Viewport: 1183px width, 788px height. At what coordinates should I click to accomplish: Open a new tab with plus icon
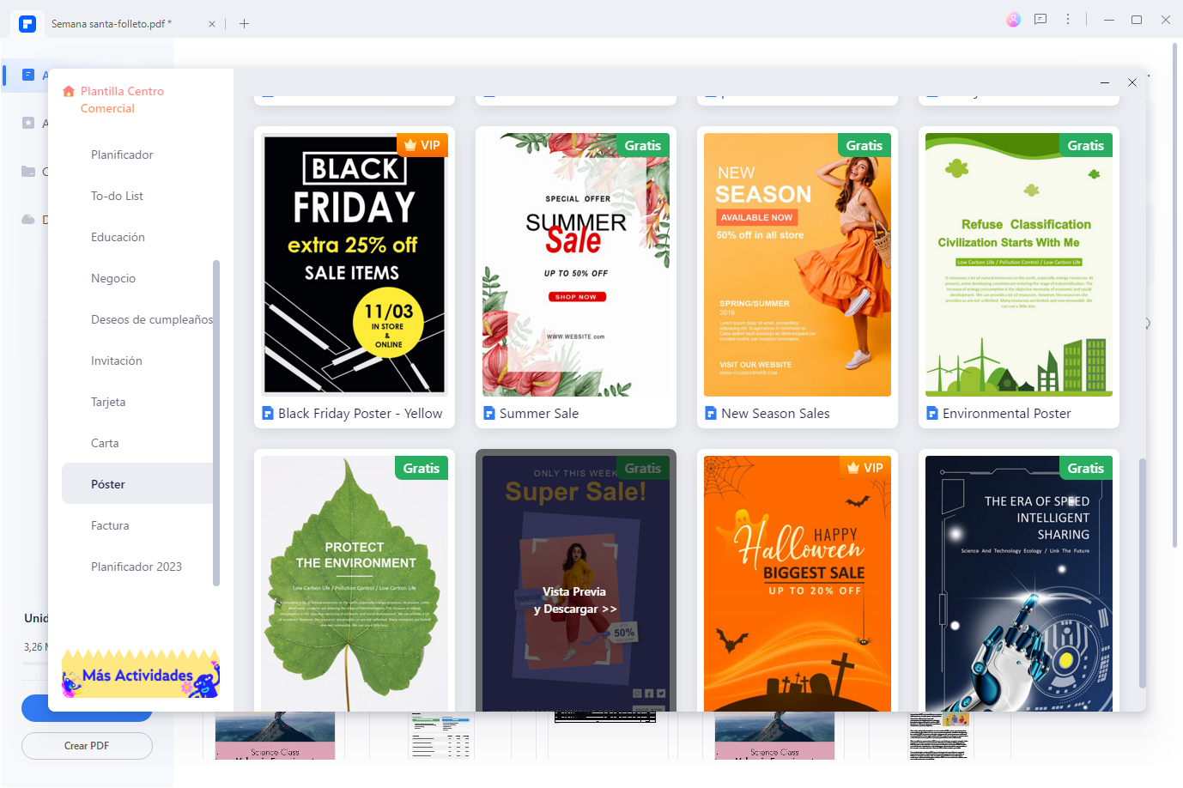click(x=244, y=24)
